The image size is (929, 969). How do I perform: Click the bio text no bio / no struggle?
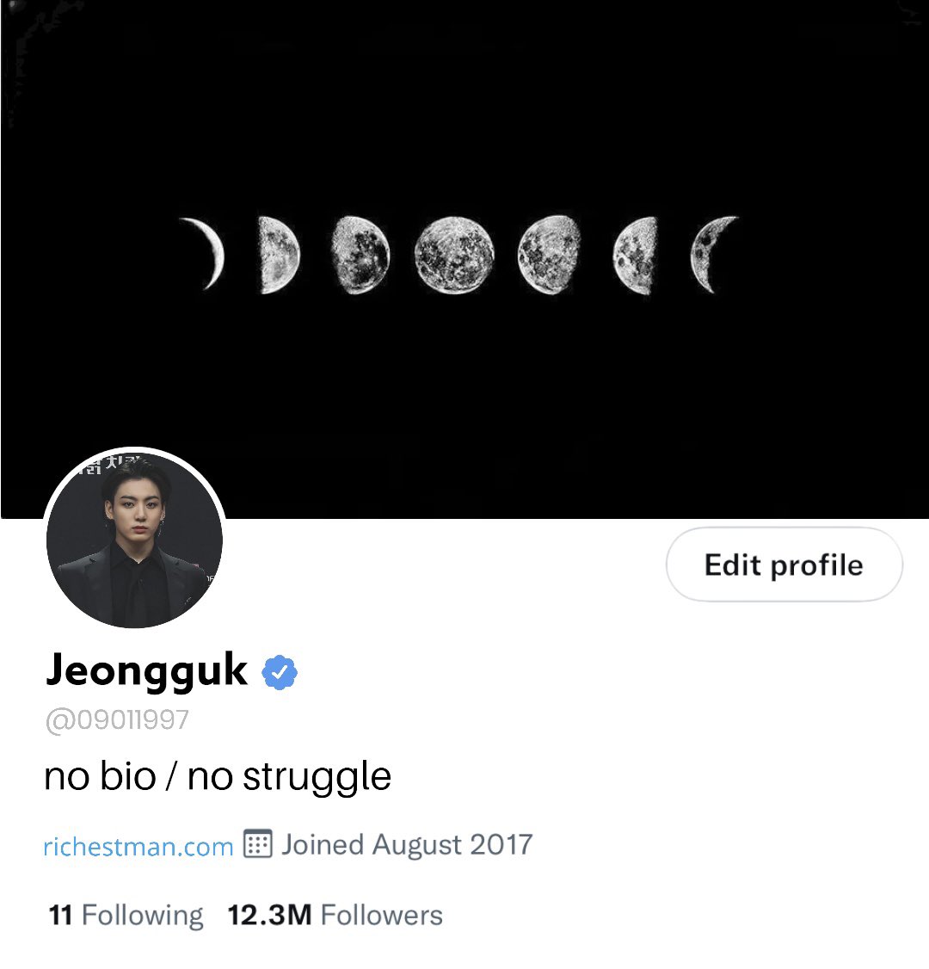(218, 777)
